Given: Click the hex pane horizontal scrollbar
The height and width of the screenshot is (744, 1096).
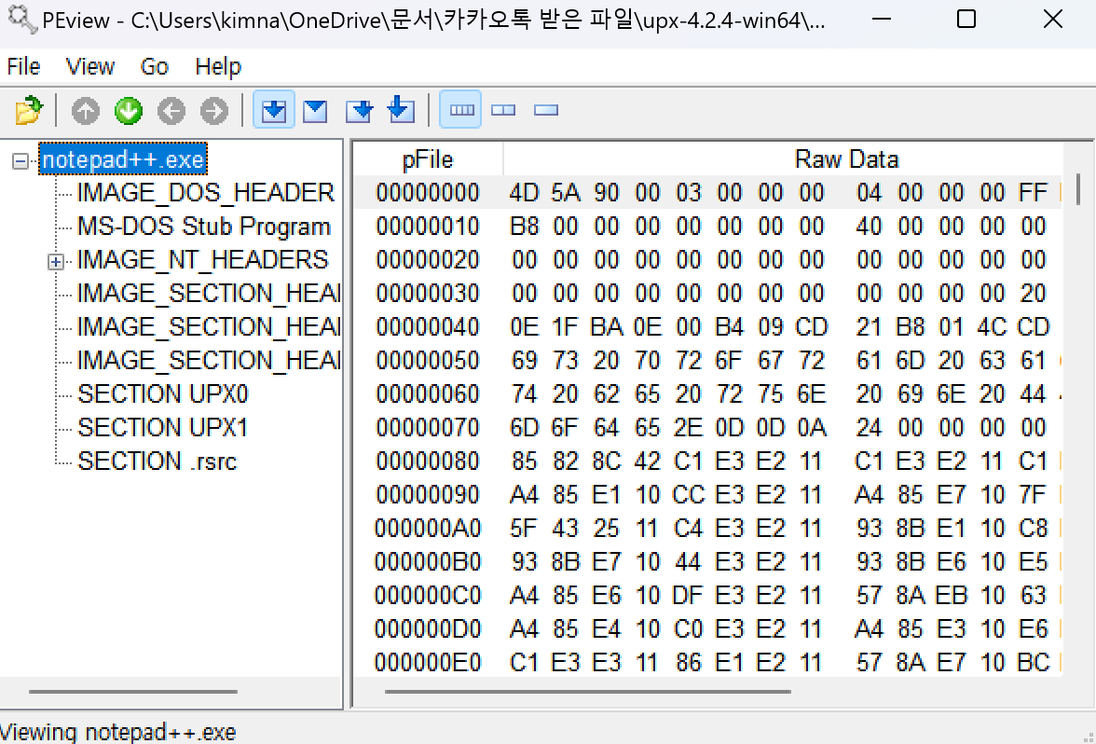Looking at the screenshot, I should (588, 692).
